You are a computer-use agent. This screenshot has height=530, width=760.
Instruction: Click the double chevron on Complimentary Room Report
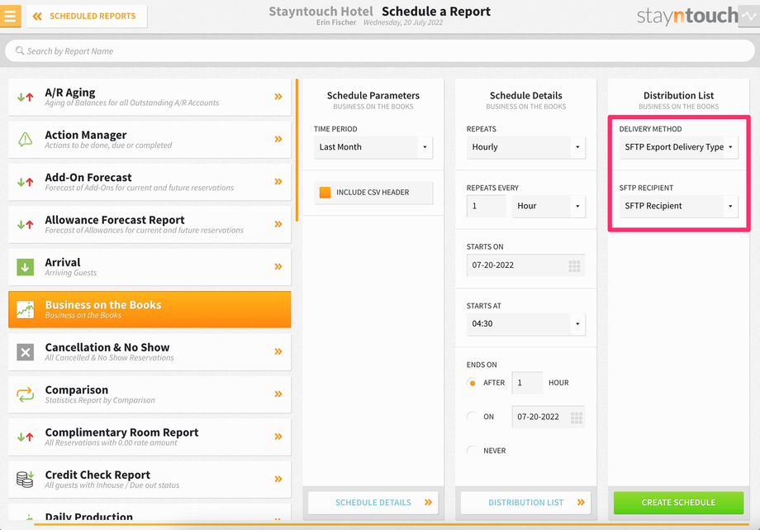[278, 437]
